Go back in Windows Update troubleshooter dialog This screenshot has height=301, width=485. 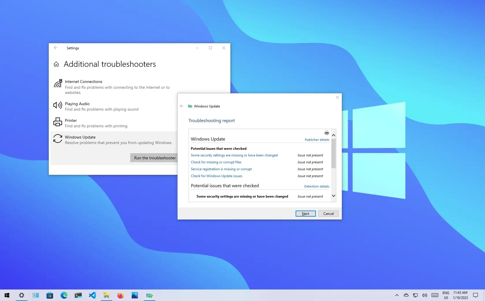pyautogui.click(x=182, y=106)
